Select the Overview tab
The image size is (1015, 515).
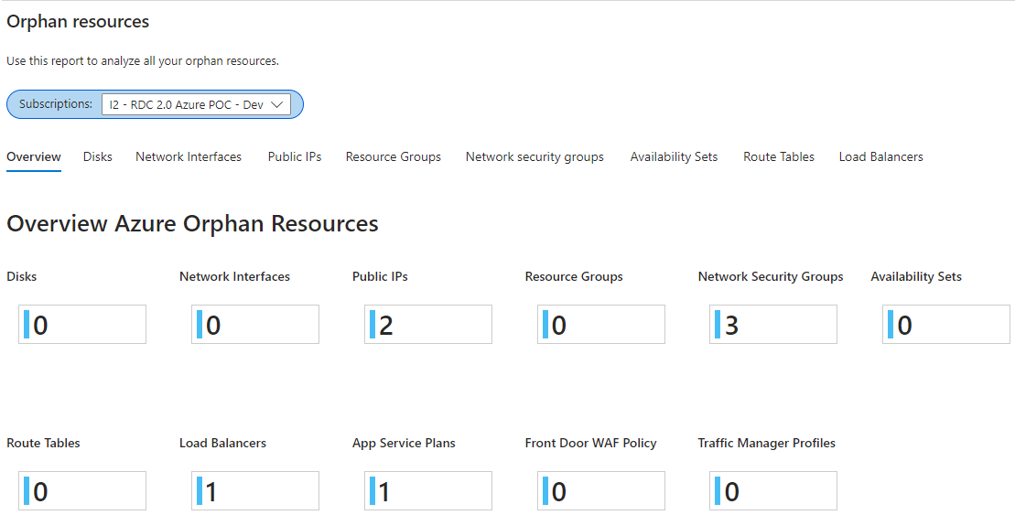pyautogui.click(x=34, y=156)
